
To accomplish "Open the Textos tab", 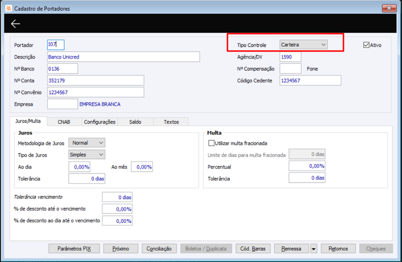I will pyautogui.click(x=171, y=122).
